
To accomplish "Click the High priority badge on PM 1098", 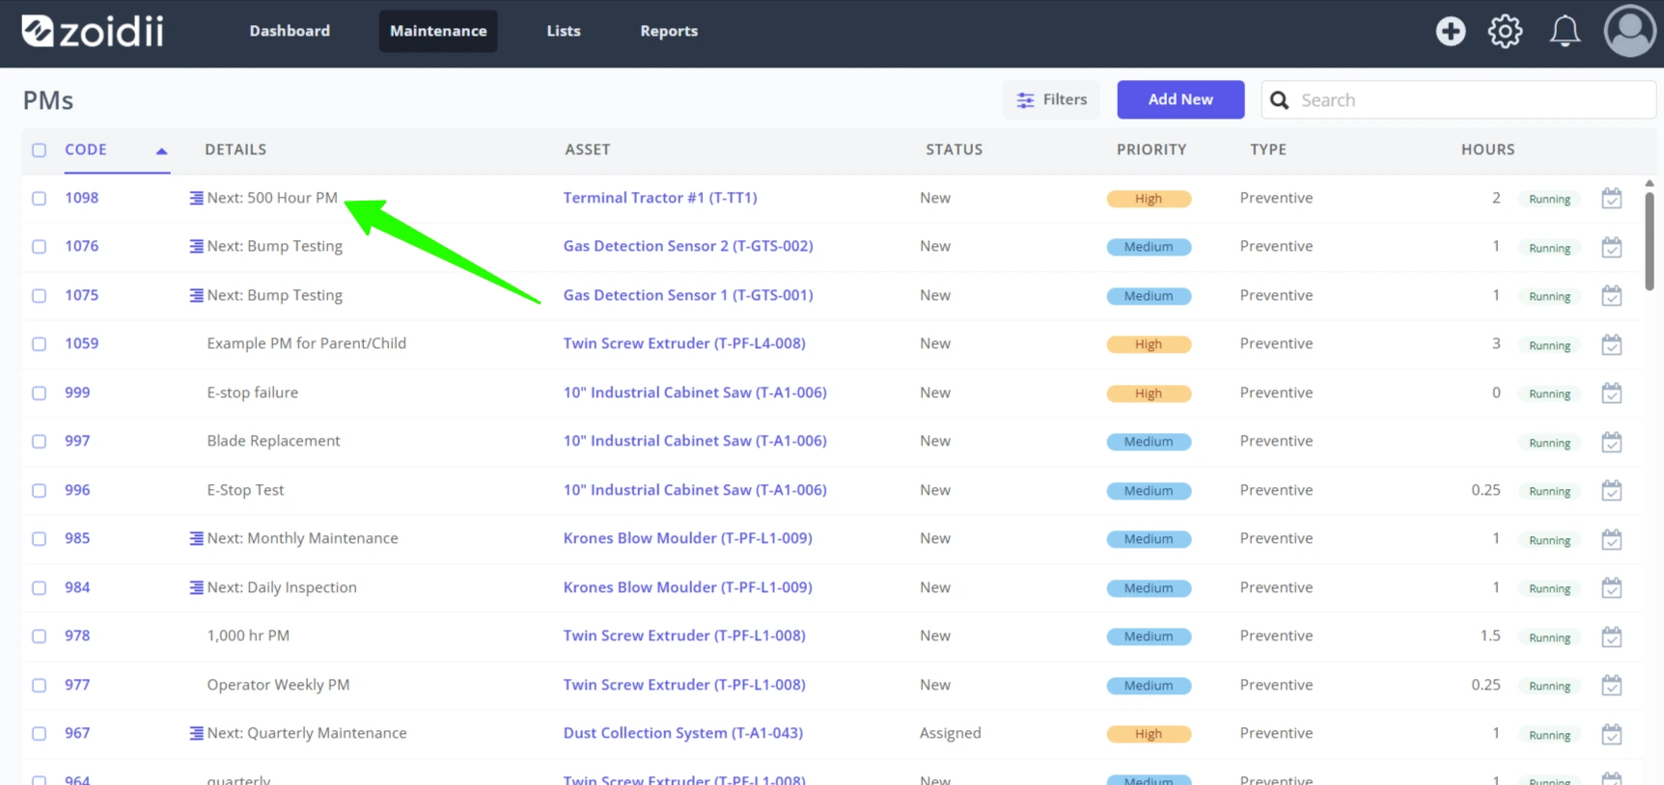I will (x=1149, y=199).
